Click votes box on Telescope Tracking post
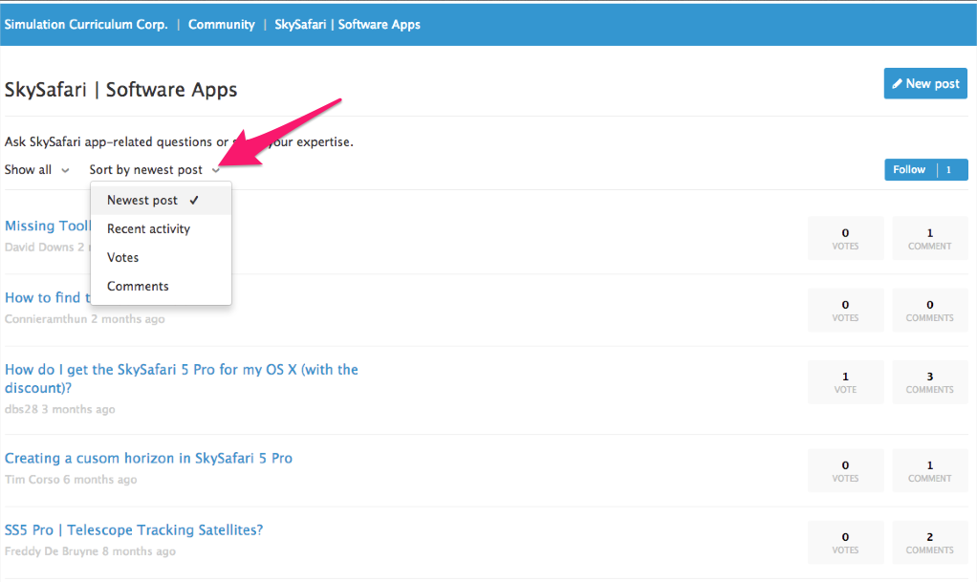This screenshot has width=977, height=582. click(845, 542)
